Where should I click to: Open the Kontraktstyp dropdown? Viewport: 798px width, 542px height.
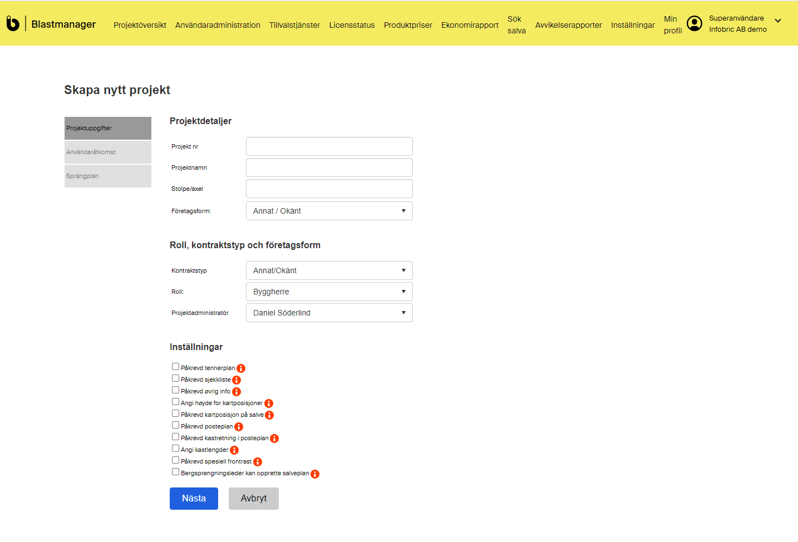tap(329, 270)
